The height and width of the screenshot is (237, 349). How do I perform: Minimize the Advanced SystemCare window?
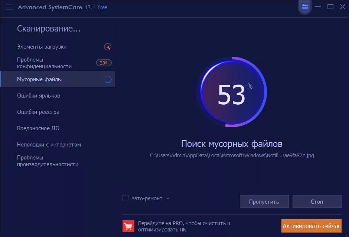[x=318, y=7]
